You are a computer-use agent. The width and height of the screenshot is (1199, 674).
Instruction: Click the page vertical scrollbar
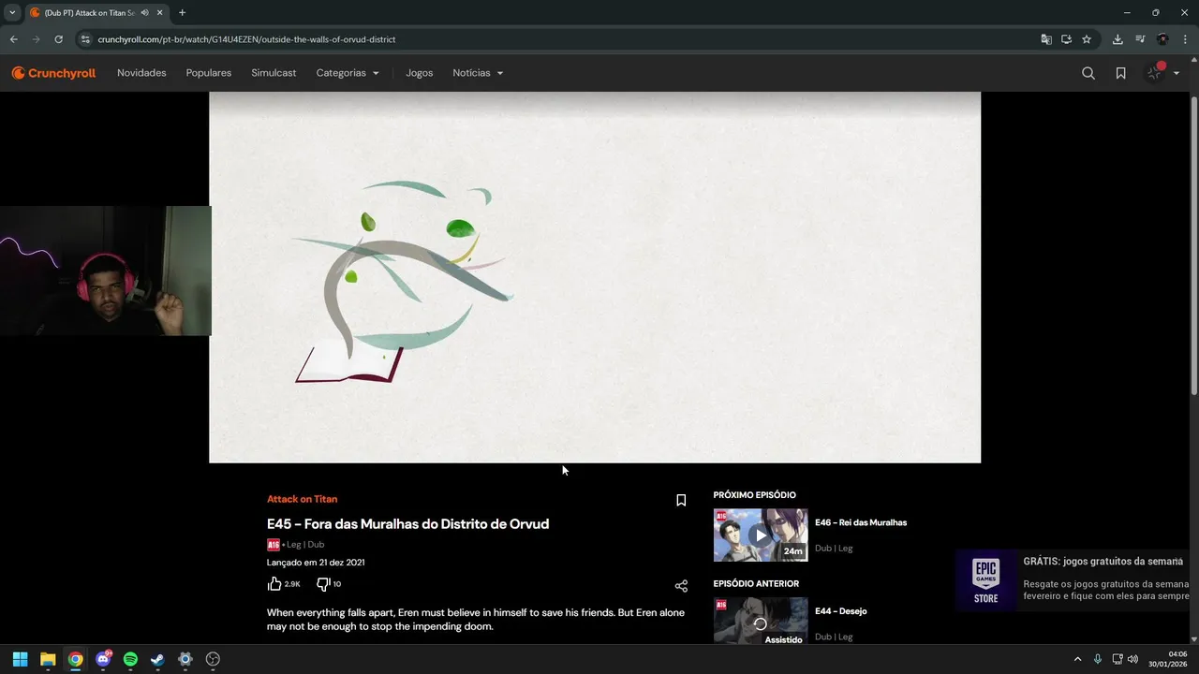[1193, 243]
